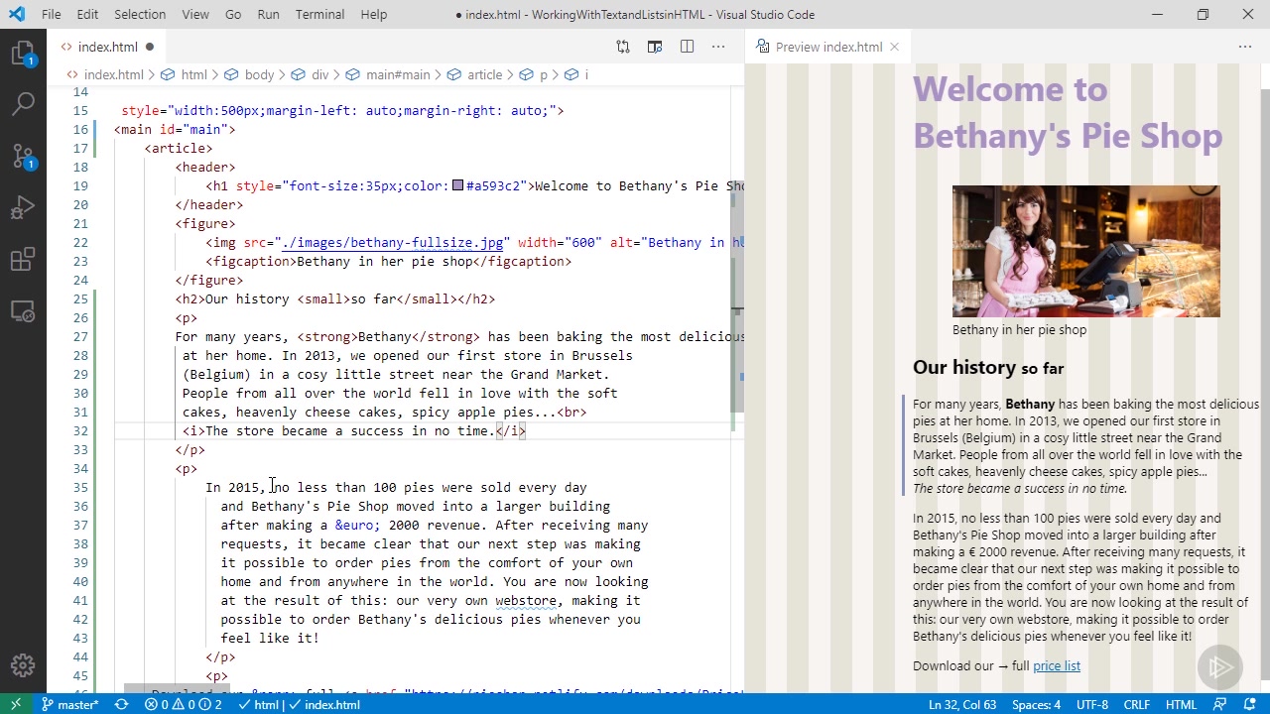Open the Extensions view
Image resolution: width=1270 pixels, height=714 pixels.
tap(23, 260)
